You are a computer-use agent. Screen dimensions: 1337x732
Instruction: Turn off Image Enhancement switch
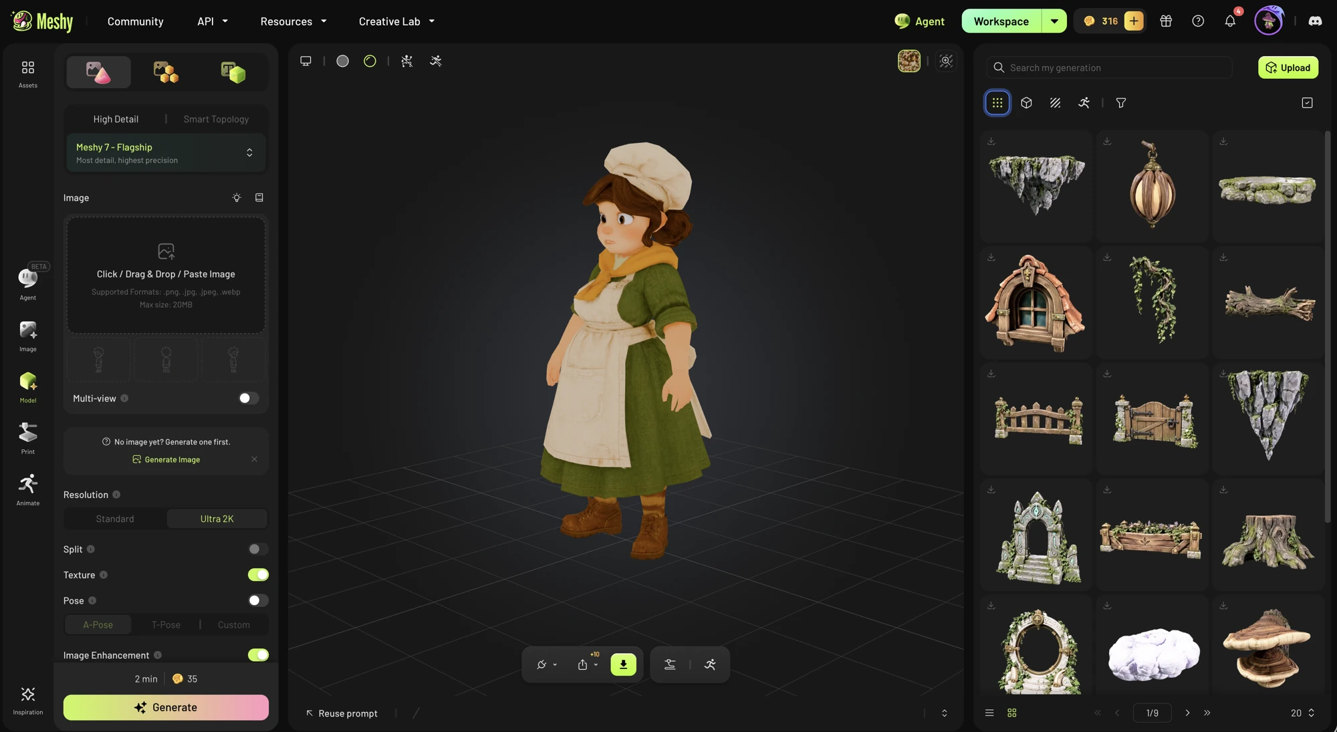tap(258, 655)
